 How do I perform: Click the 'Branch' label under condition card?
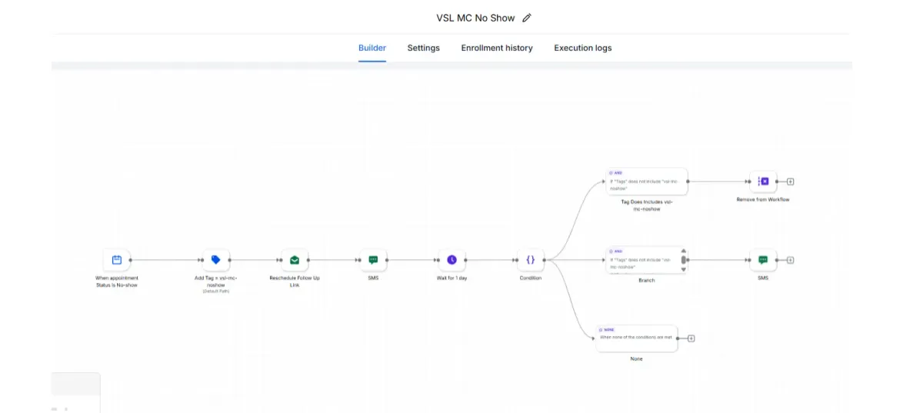pos(647,280)
